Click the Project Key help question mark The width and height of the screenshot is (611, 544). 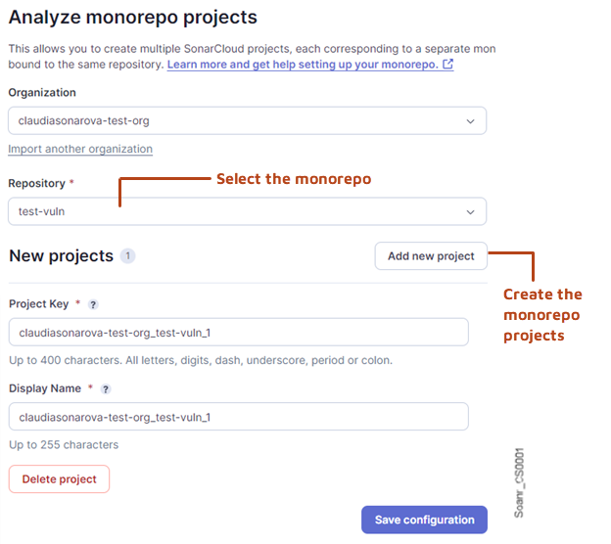[93, 304]
